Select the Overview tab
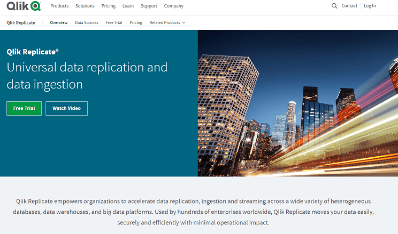The width and height of the screenshot is (398, 234). pos(59,22)
